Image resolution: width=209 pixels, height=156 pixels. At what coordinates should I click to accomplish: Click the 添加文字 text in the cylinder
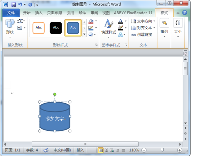54,119
